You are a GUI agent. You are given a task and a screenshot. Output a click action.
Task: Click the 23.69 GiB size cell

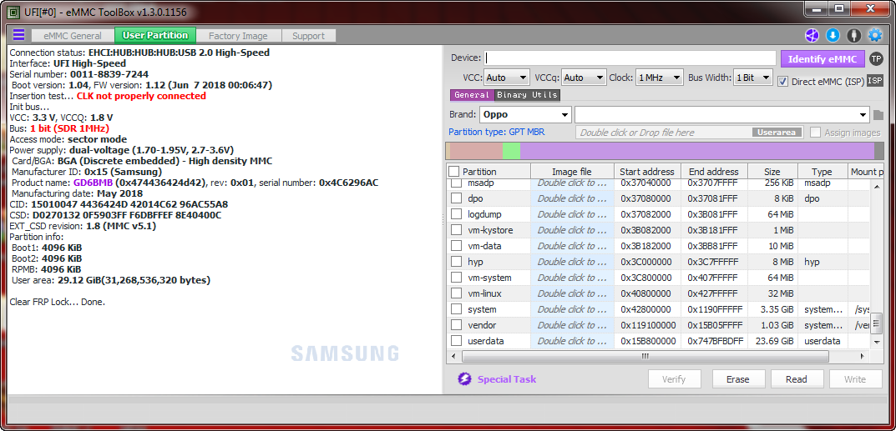[772, 341]
